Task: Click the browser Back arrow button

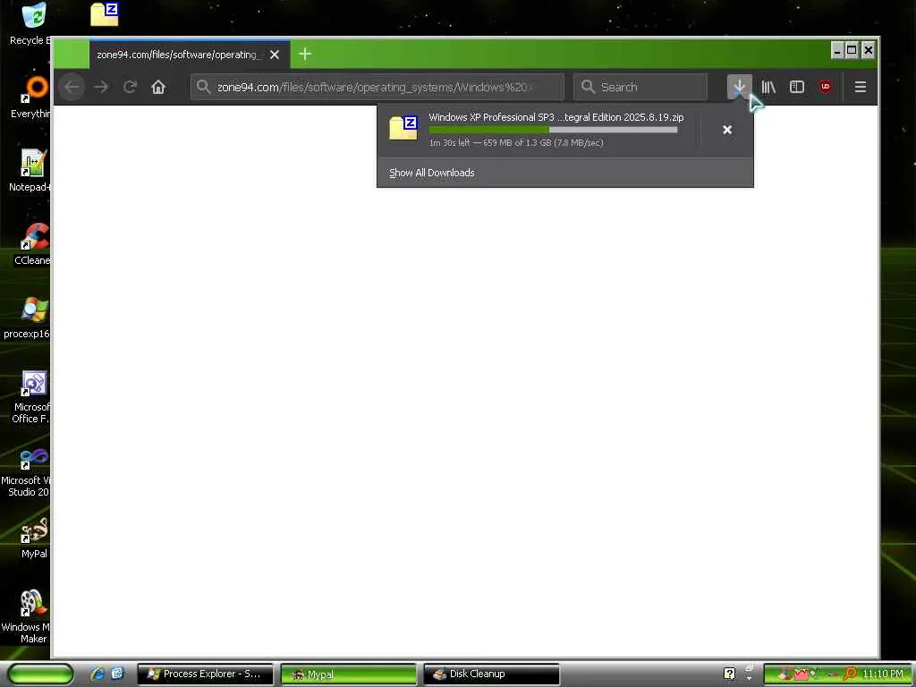Action: tap(72, 87)
